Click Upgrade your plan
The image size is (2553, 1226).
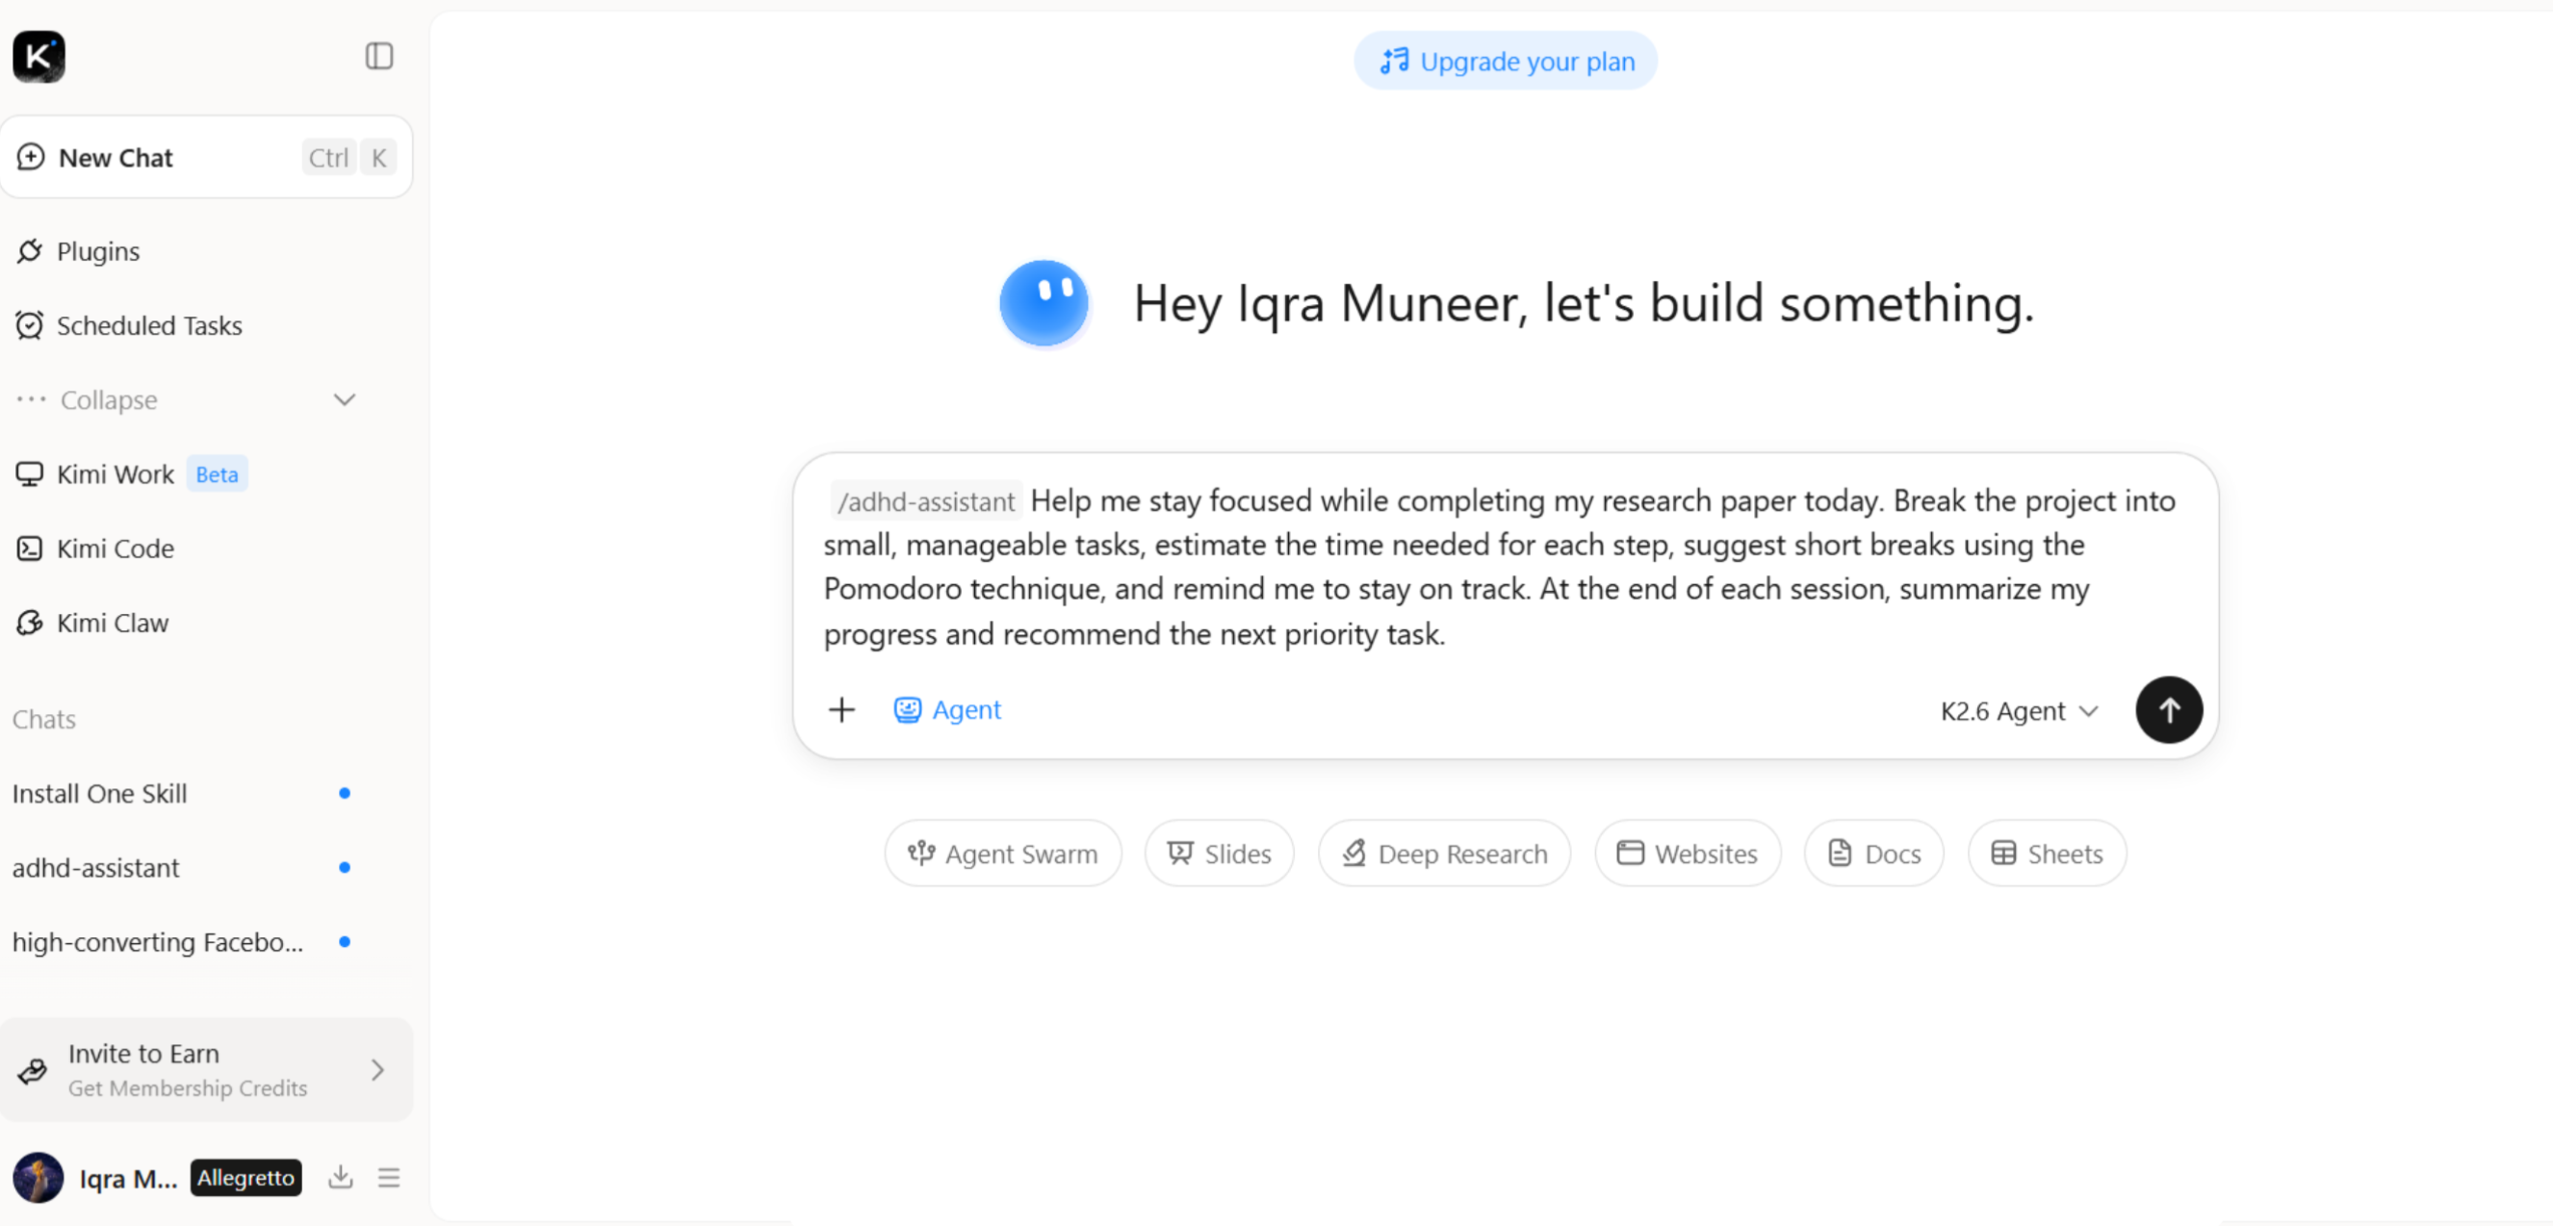[x=1506, y=62]
